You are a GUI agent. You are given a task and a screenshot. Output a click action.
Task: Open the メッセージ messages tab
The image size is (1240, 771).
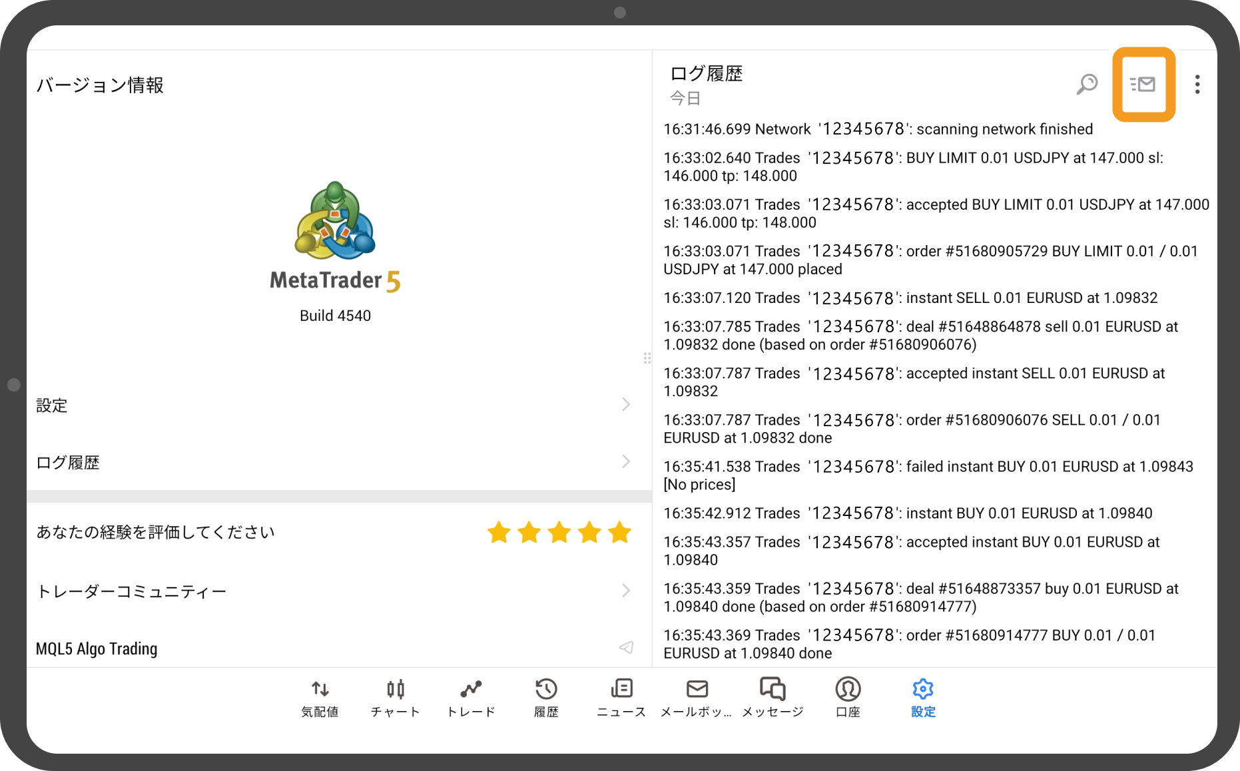[x=773, y=698]
